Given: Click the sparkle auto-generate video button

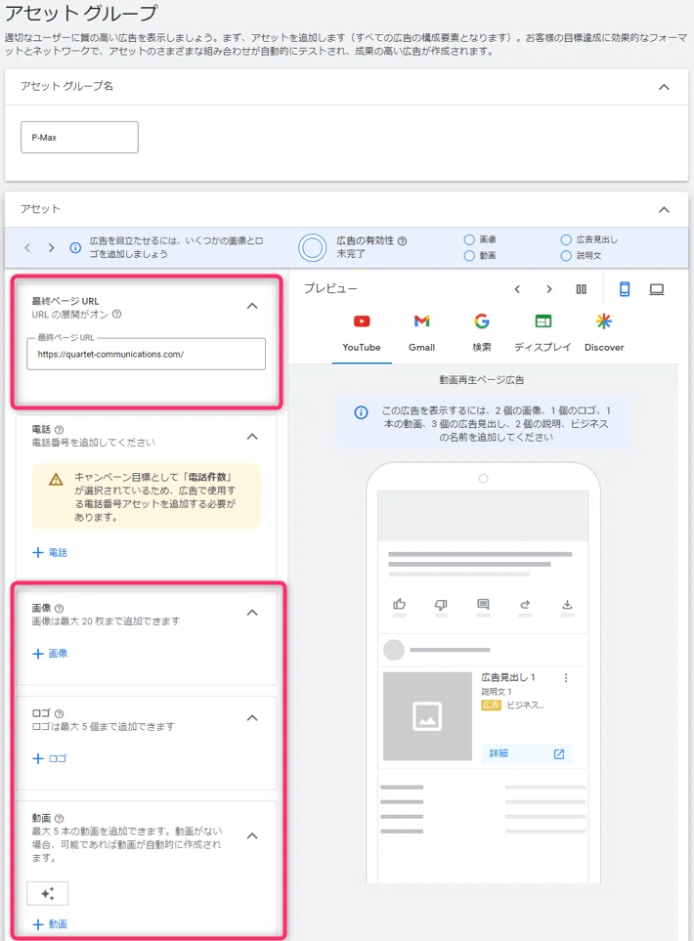Looking at the screenshot, I should tap(48, 893).
